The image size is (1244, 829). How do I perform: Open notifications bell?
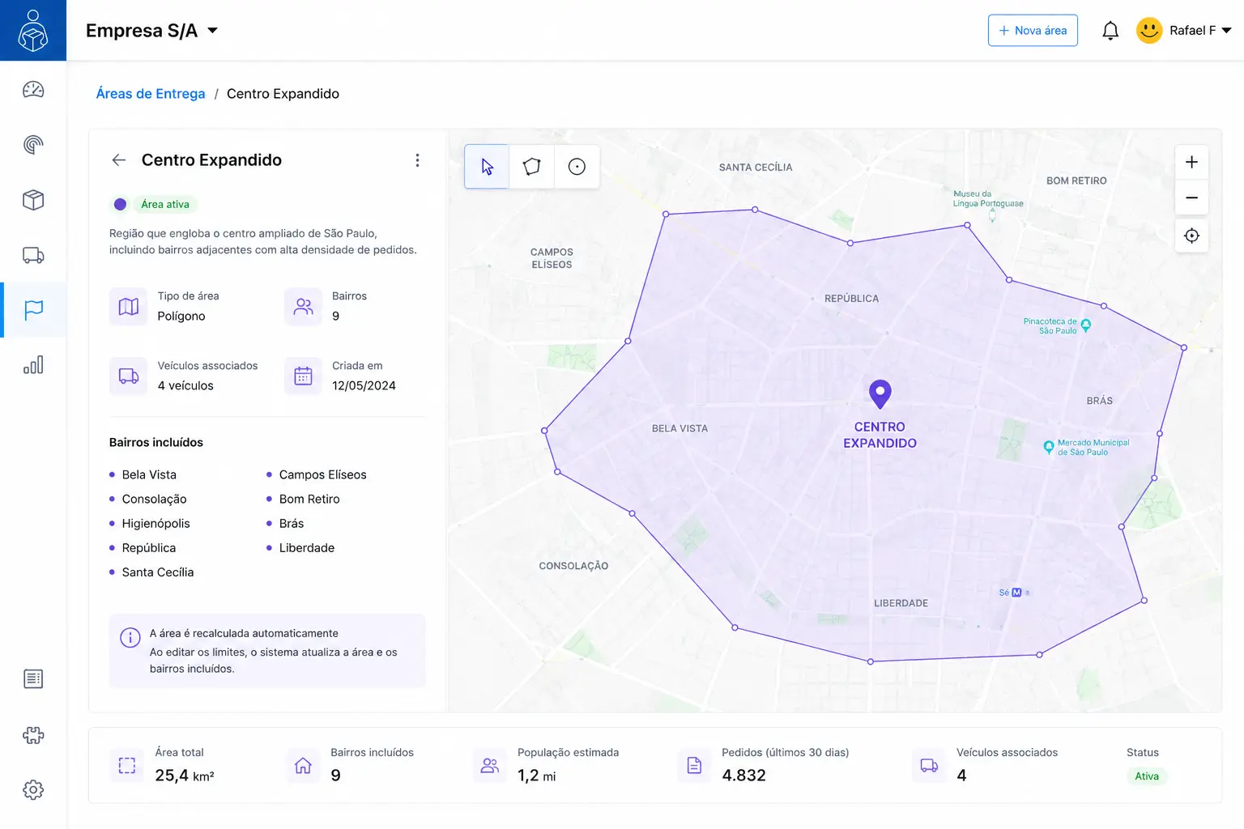point(1110,31)
